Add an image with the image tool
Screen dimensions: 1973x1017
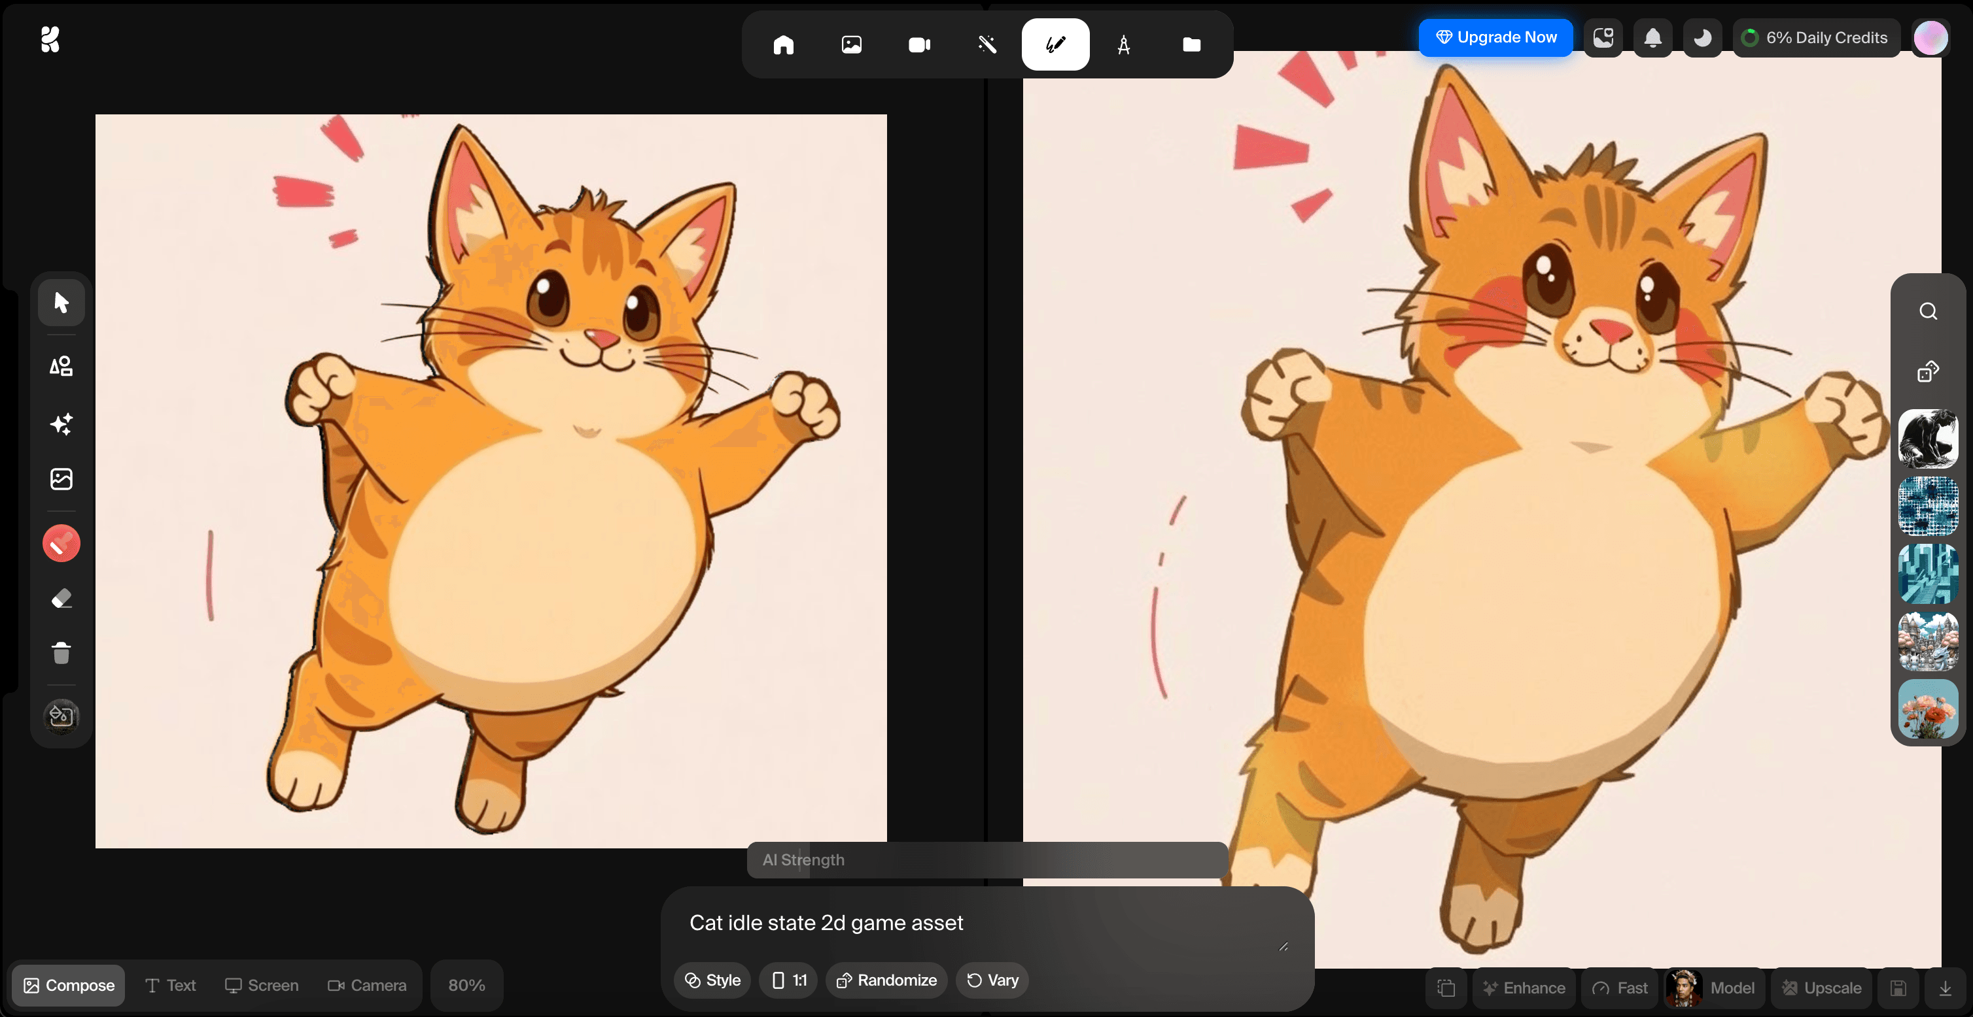[61, 479]
